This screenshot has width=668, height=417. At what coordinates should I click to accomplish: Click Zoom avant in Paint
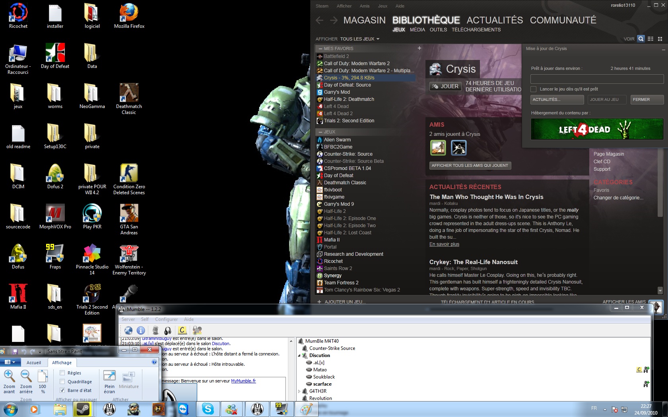[x=9, y=381]
